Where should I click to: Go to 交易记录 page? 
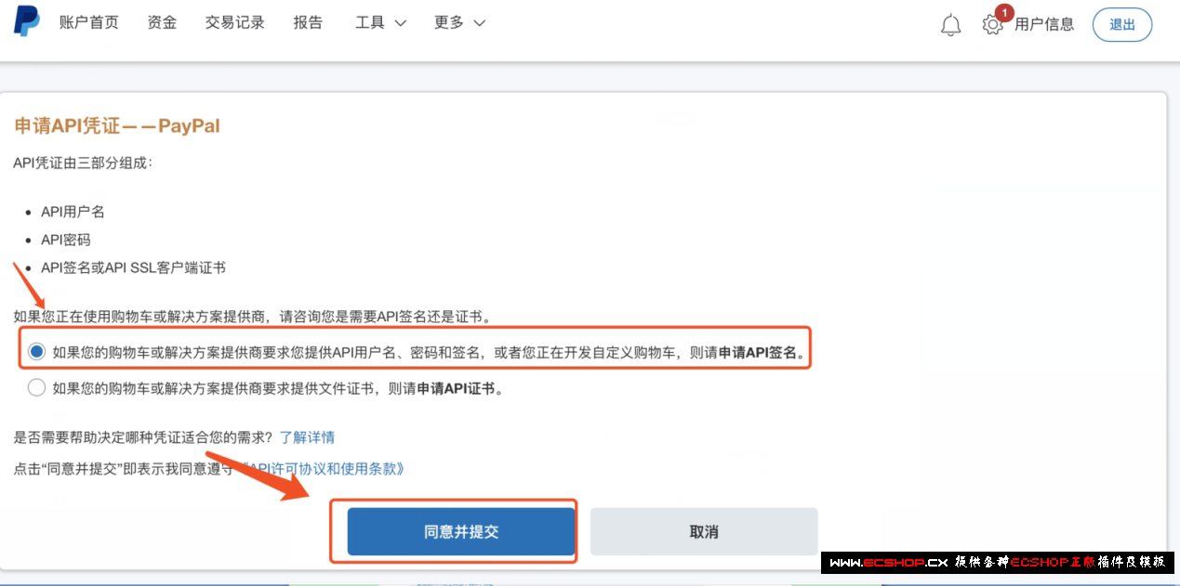[x=235, y=23]
